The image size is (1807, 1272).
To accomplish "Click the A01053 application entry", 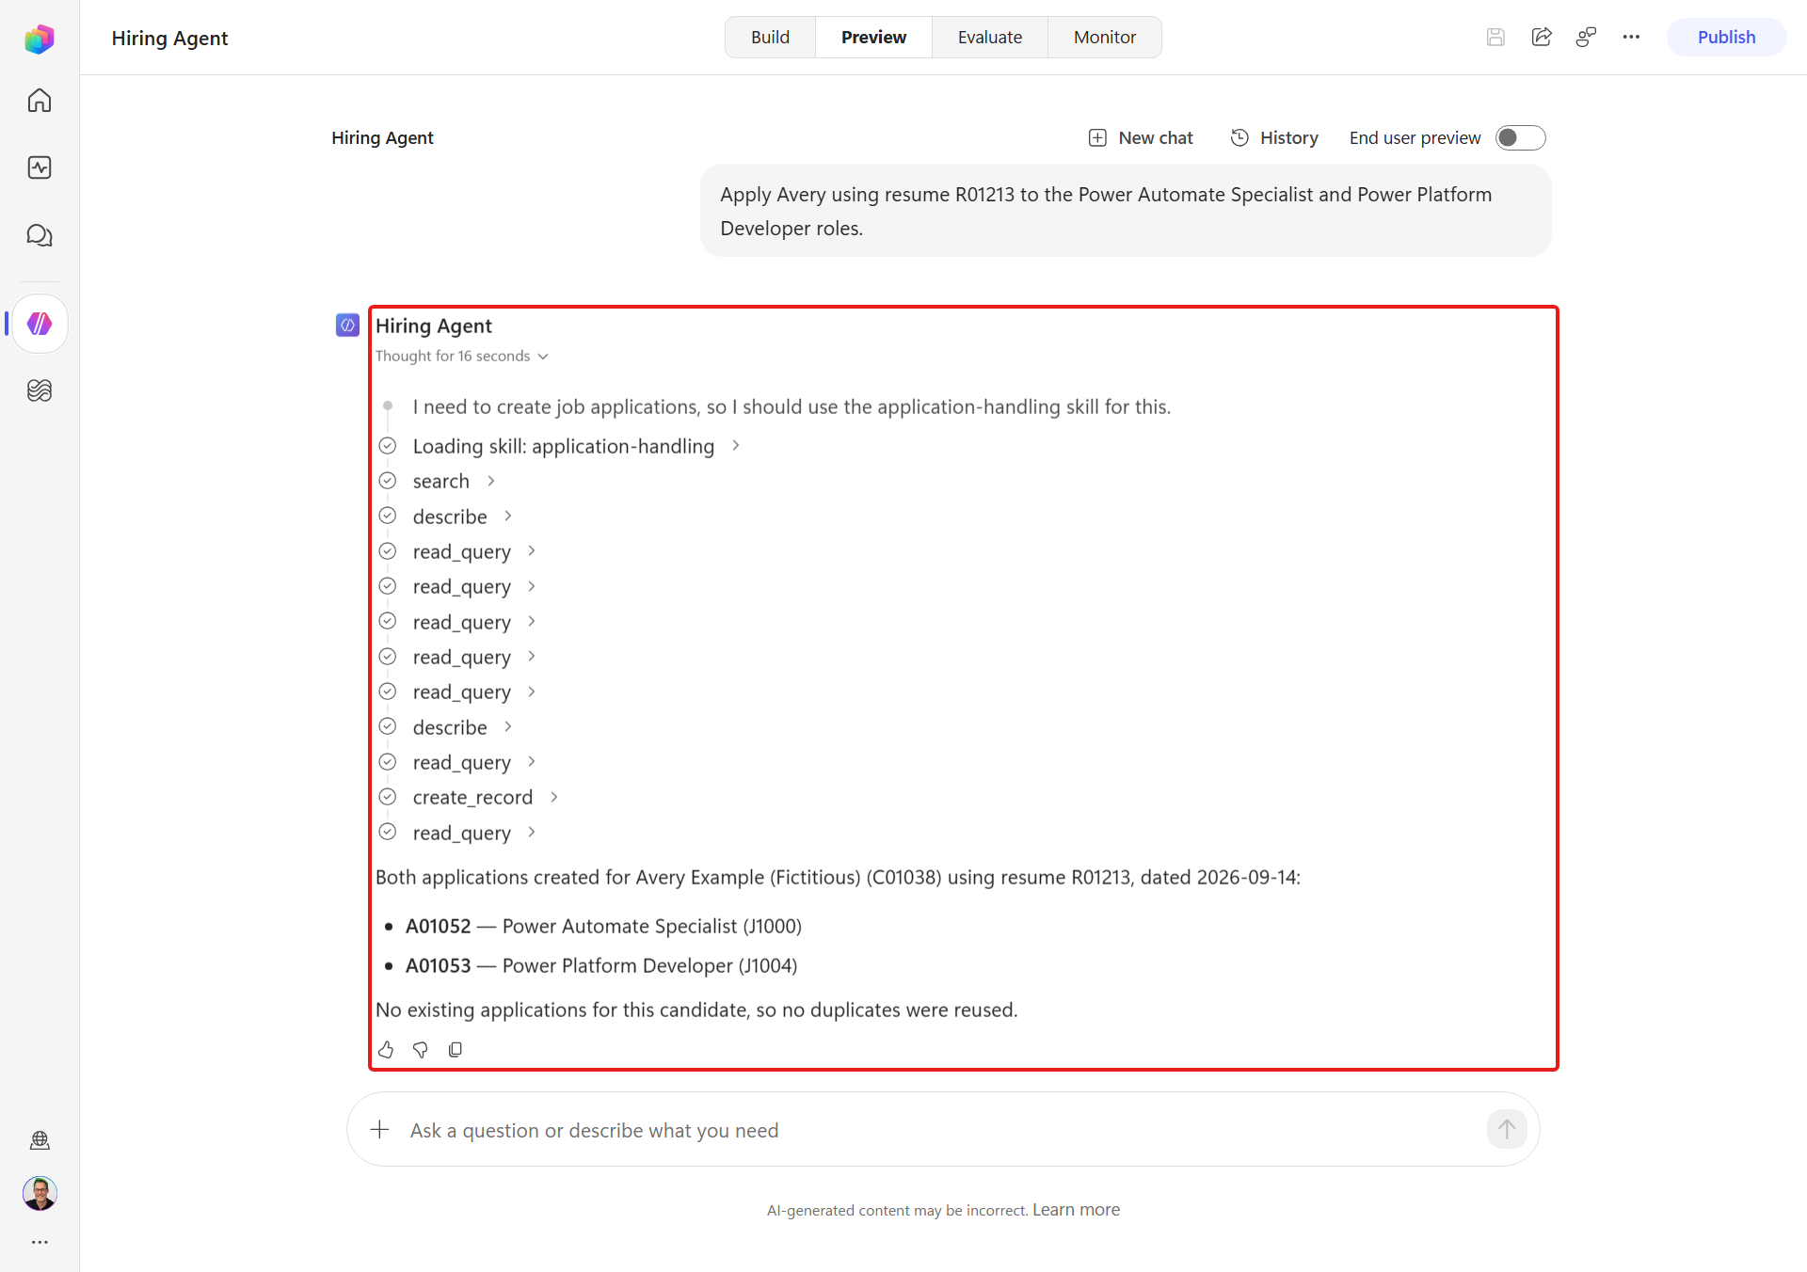I will 601,965.
